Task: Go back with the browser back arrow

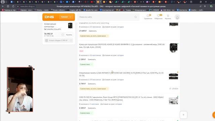Action: [x=3, y=6]
